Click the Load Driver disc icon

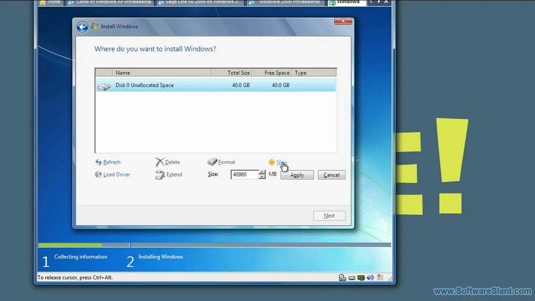(98, 174)
